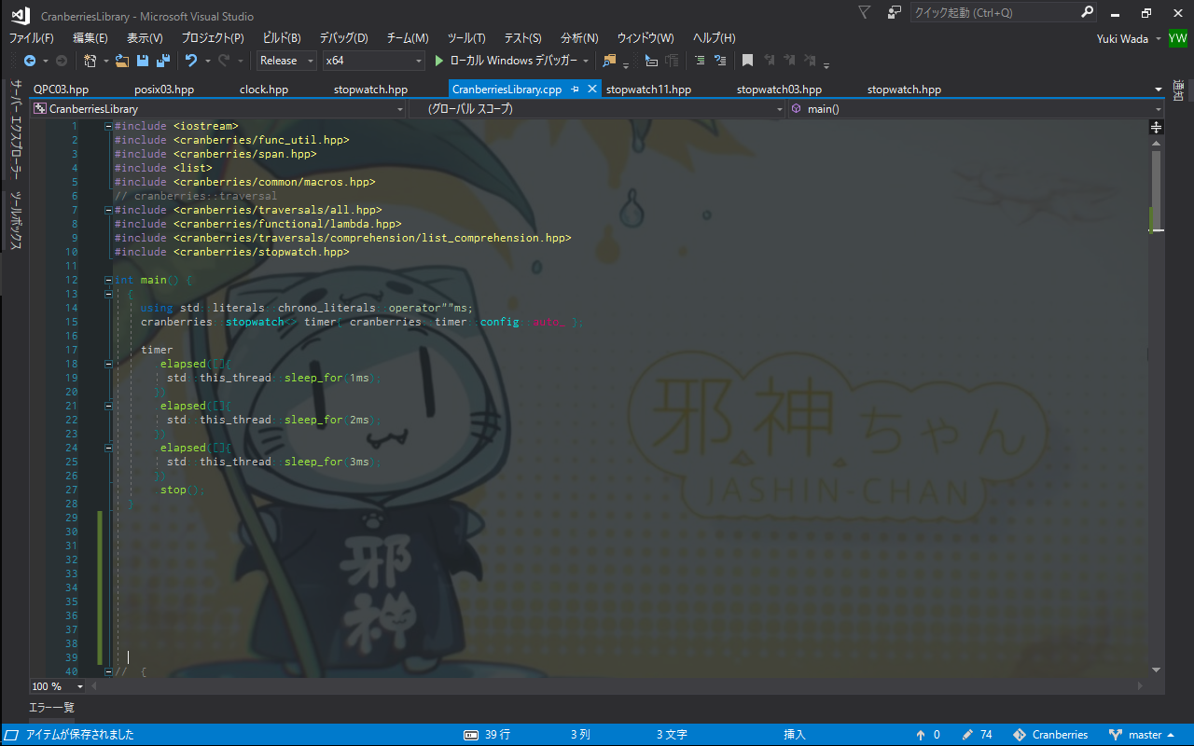Click the notifications flag icon in the title bar

[x=864, y=12]
